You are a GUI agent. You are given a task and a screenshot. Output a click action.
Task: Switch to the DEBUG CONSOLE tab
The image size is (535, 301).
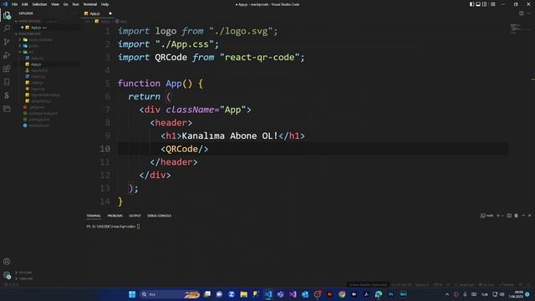click(160, 216)
